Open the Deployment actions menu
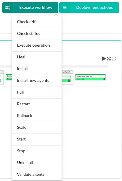 click(x=89, y=8)
